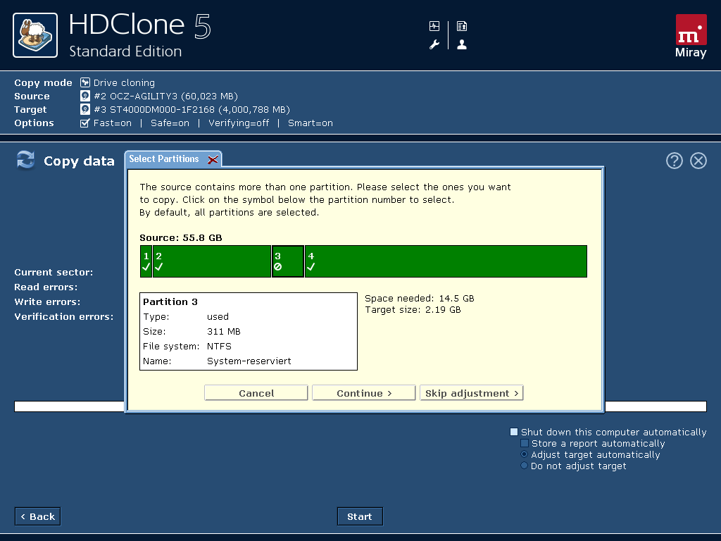
Task: Toggle the checkmark on partition 1
Action: [146, 267]
